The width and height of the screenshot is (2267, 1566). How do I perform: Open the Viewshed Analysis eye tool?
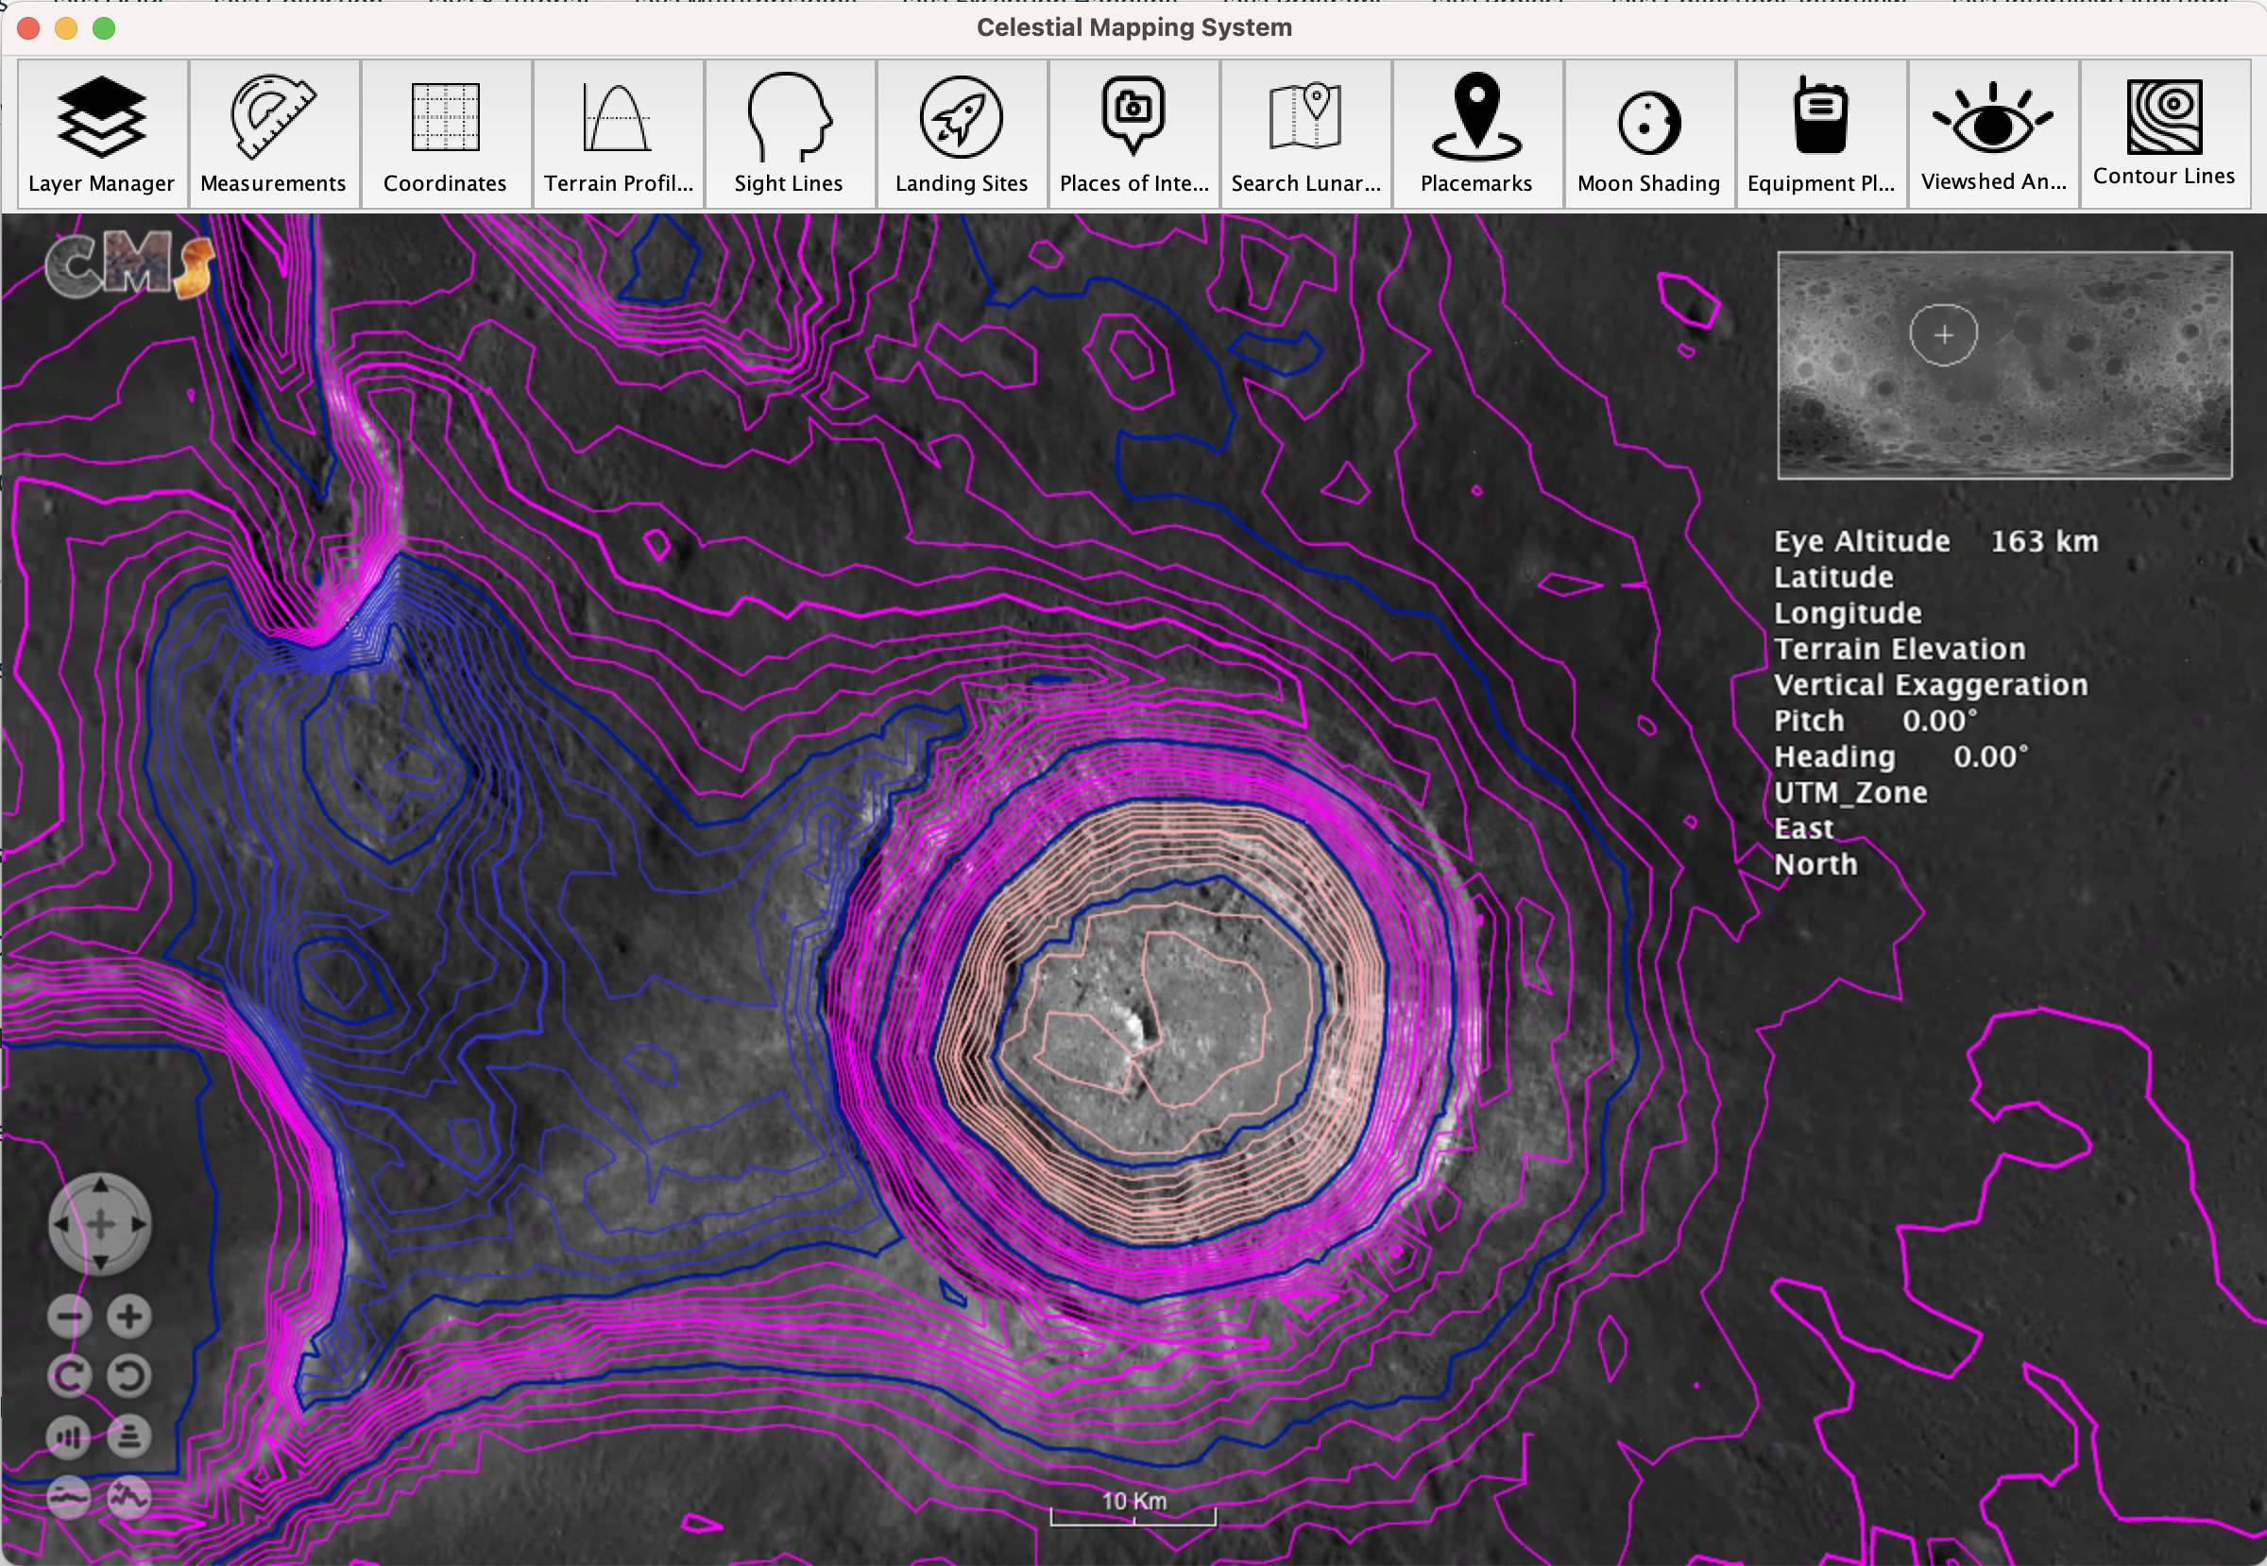1993,133
